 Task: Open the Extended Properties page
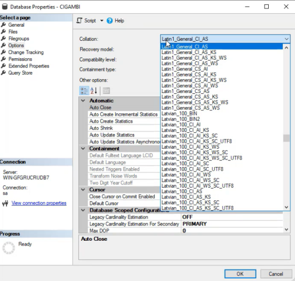coord(29,66)
